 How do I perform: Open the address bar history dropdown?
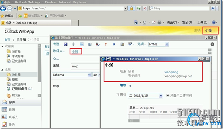click(x=125, y=8)
